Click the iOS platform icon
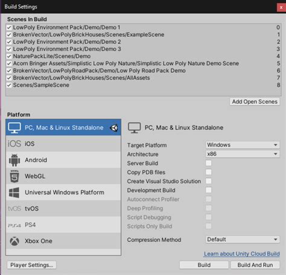This screenshot has width=286, height=275. click(14, 144)
